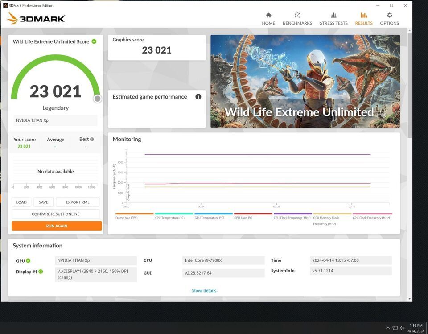Screen dimensions: 428x334
Task: Click Compare Result Online
Action: pyautogui.click(x=55, y=214)
